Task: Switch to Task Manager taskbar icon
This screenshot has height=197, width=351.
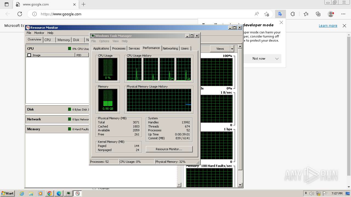Action: (68, 193)
